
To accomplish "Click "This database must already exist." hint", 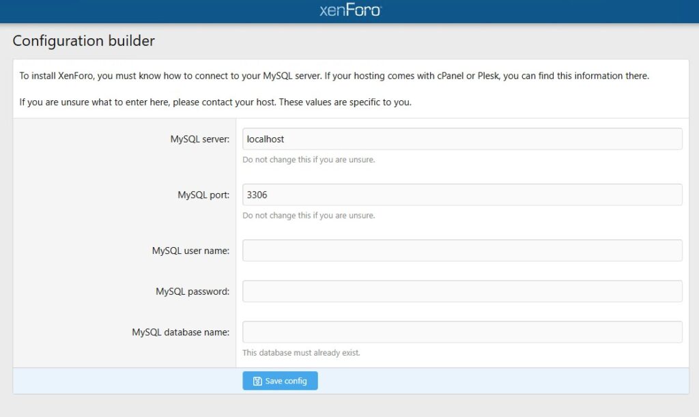I will pyautogui.click(x=301, y=353).
